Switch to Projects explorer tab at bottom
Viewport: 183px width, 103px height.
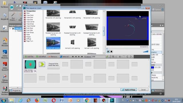(16, 91)
